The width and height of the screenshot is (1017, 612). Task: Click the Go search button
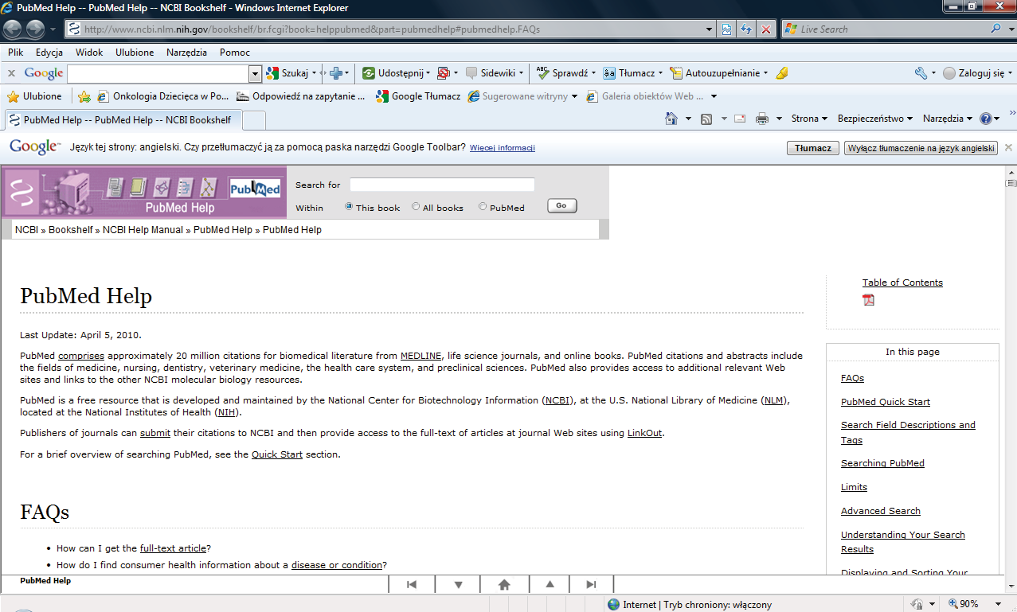tap(561, 205)
